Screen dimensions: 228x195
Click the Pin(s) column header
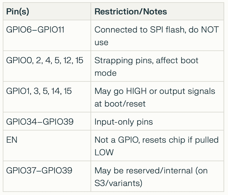click(17, 12)
